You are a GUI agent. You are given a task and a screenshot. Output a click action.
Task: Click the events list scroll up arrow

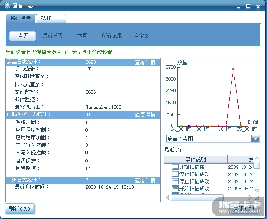tap(257, 159)
